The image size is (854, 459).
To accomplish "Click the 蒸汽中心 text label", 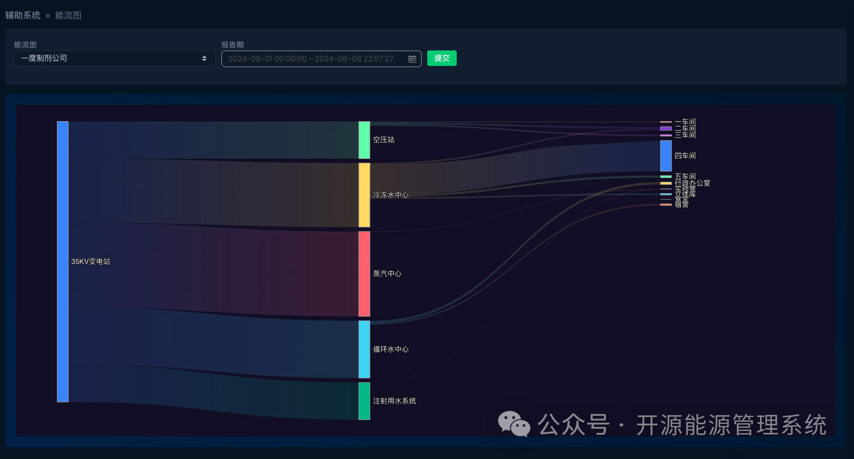I will pyautogui.click(x=387, y=274).
